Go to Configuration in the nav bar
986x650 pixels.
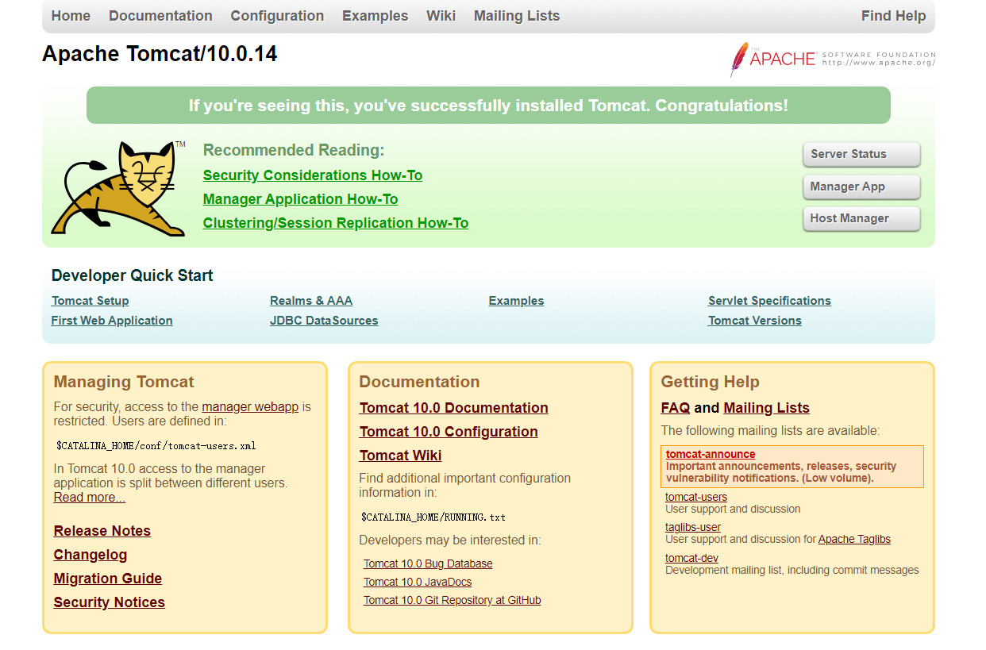(x=277, y=16)
